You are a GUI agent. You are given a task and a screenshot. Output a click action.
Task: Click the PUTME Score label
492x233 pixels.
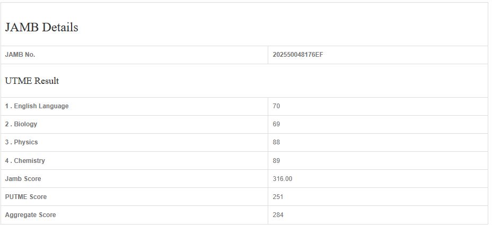click(26, 197)
